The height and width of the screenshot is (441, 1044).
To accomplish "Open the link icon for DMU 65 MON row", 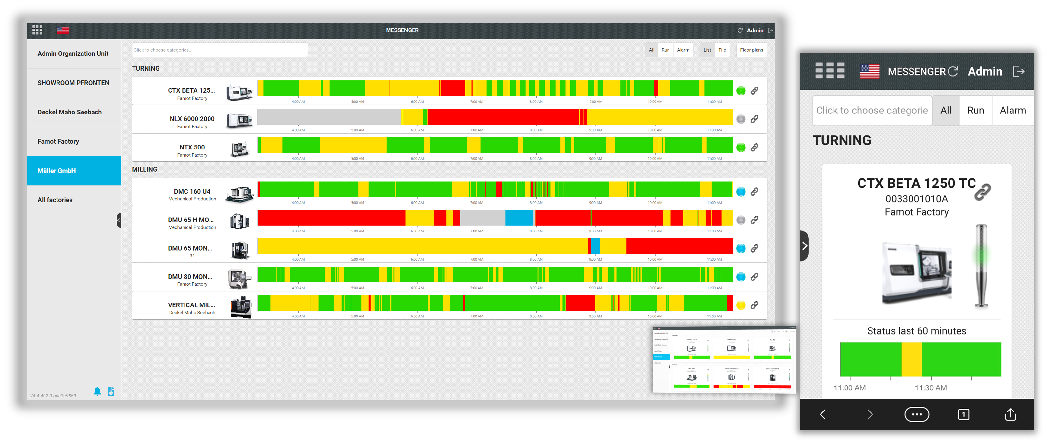I will tap(754, 248).
